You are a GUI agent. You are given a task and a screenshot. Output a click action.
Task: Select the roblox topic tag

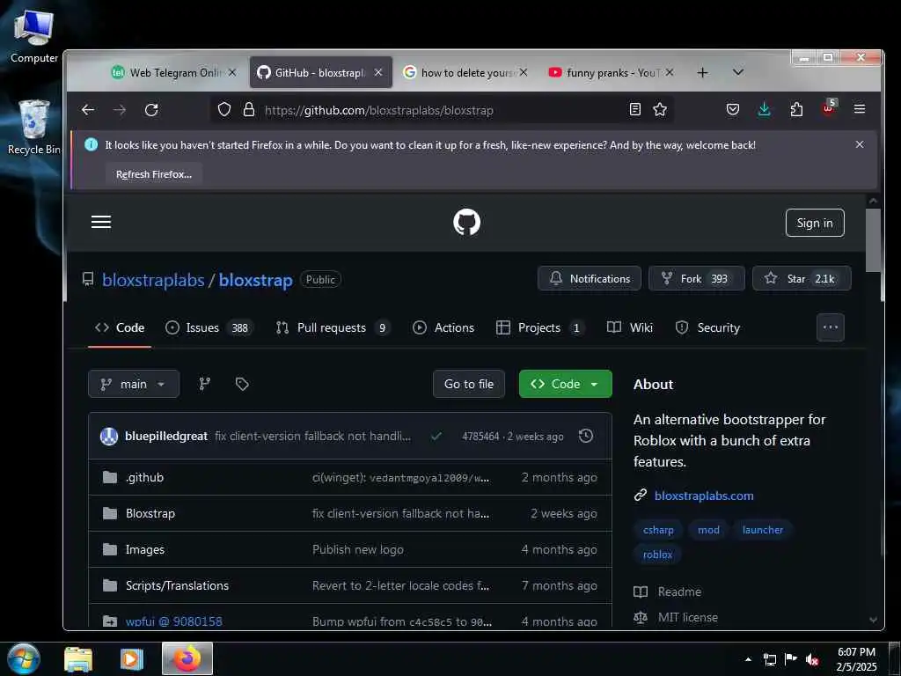(657, 555)
